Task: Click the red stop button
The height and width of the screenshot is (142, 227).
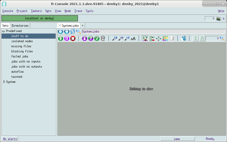Action: pos(73,39)
